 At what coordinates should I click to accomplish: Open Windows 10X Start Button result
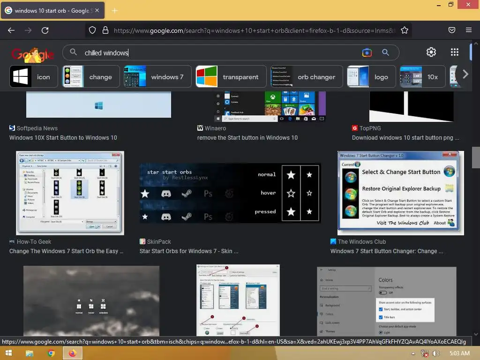(63, 138)
